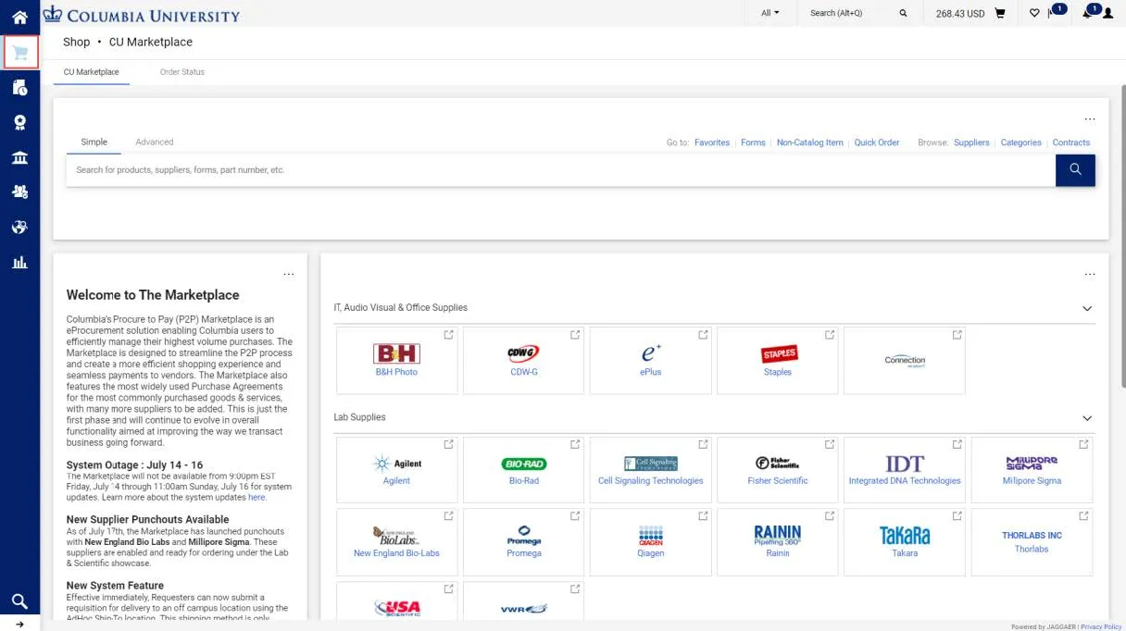
Task: Select the Simple search tab
Action: click(94, 142)
